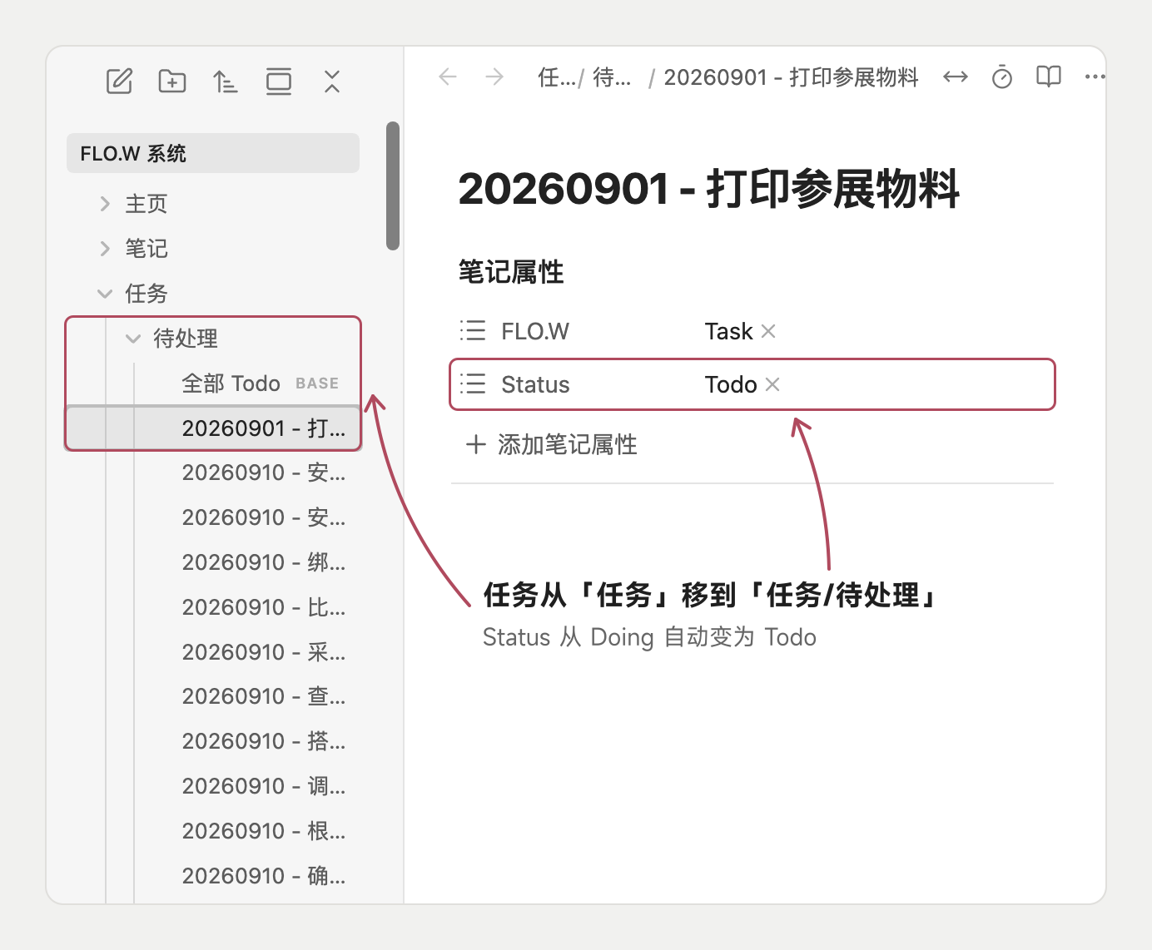Open note 20260910 - 调…
Viewport: 1152px width, 950px height.
[263, 786]
